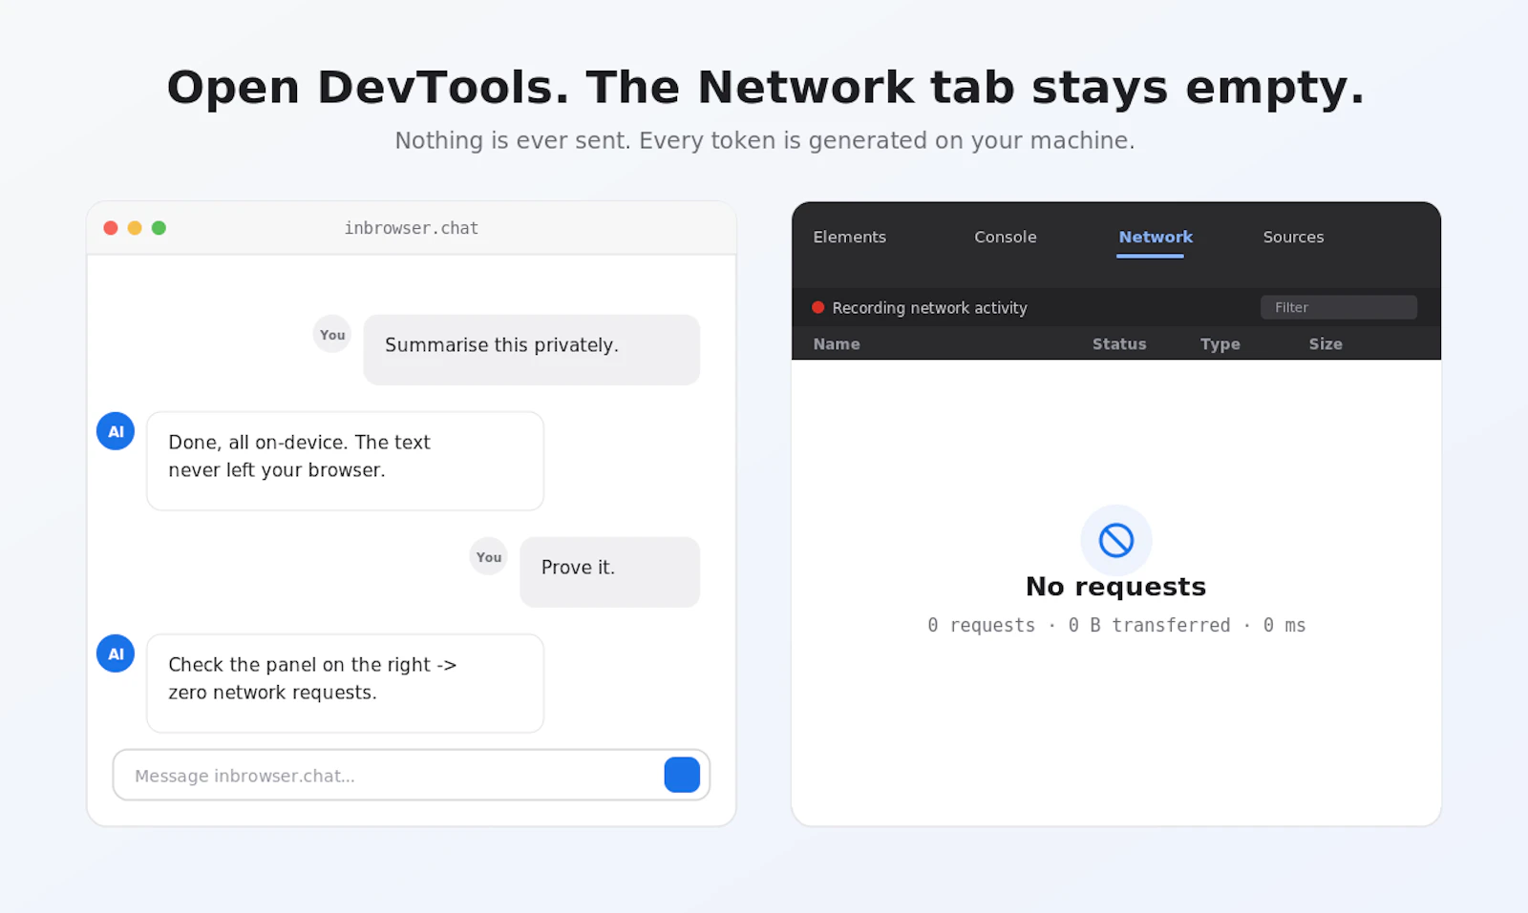Sort by the Type column header

click(1220, 343)
